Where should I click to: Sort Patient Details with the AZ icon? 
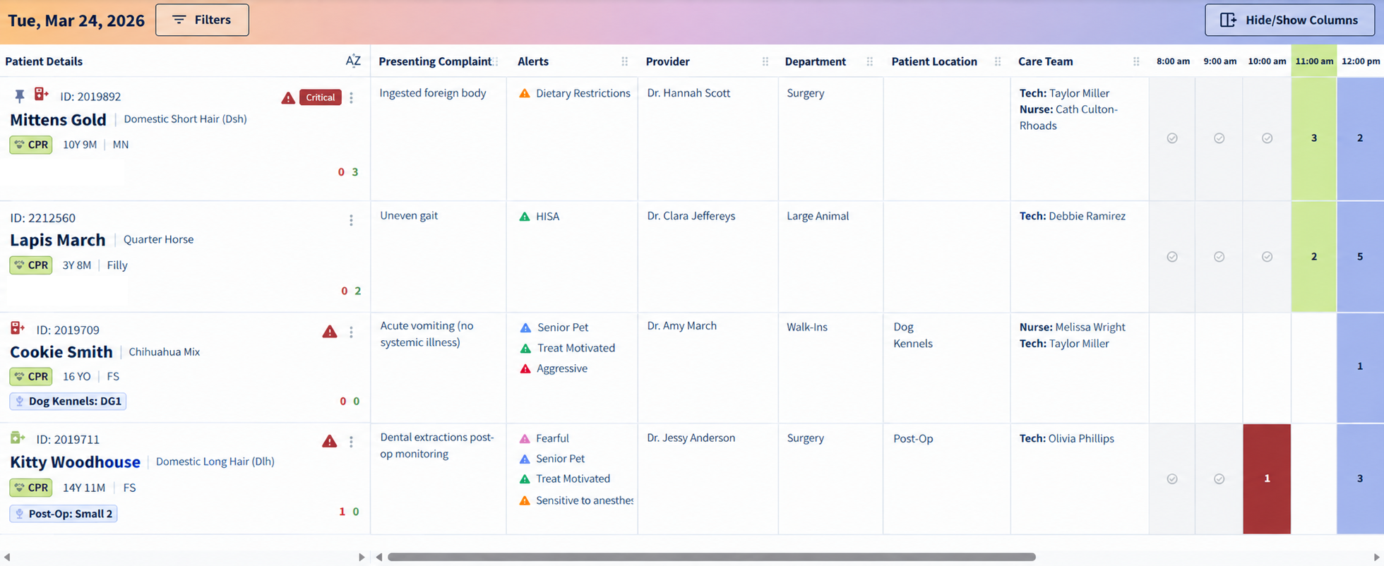(353, 61)
